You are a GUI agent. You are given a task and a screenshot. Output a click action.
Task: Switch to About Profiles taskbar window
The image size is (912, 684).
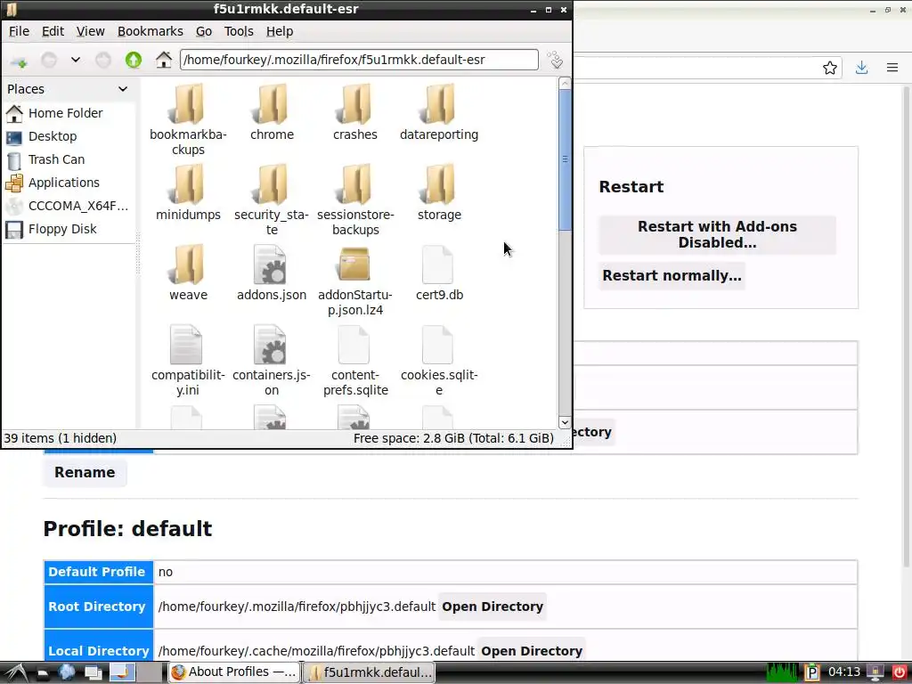(x=234, y=672)
